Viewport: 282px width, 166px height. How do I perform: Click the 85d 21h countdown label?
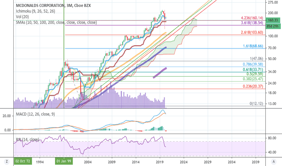tap(273, 26)
